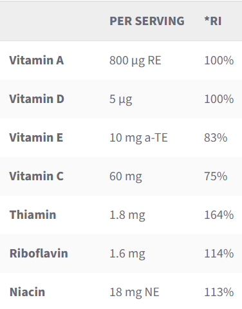Click the 18 mg NE value
The width and height of the screenshot is (242, 309).
click(135, 292)
